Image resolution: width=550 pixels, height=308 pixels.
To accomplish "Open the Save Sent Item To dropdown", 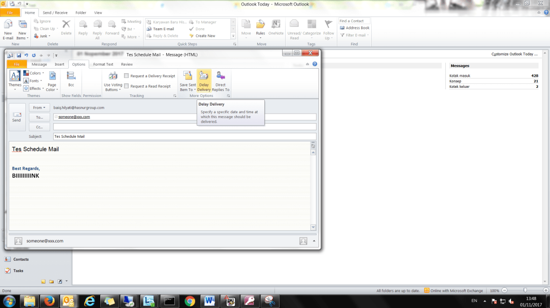I will pos(187,81).
